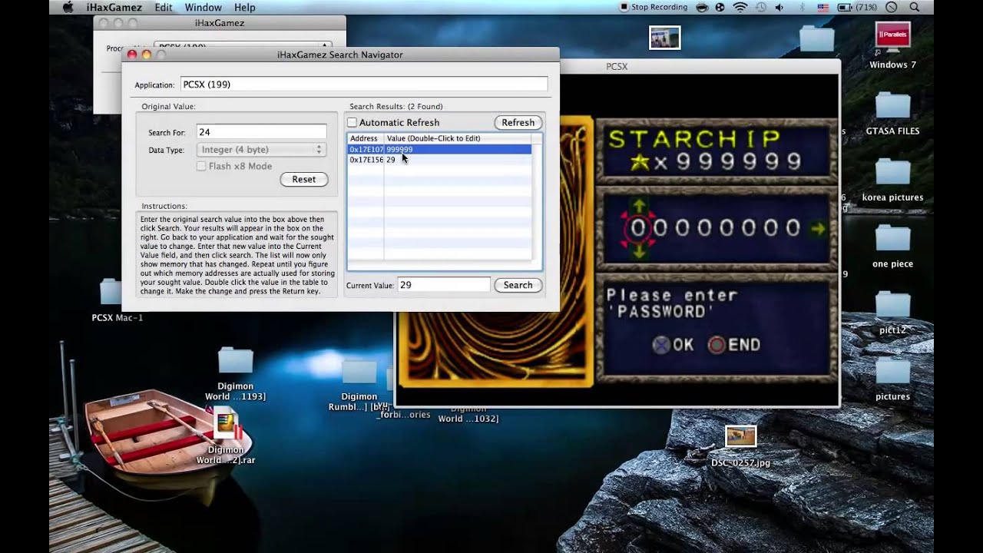983x553 pixels.
Task: Select the result row with value 29
Action: 439,160
